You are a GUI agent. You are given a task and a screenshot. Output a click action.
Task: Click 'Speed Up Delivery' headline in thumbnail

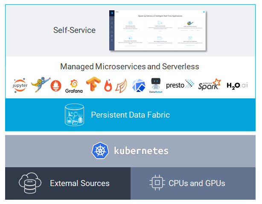(160, 16)
